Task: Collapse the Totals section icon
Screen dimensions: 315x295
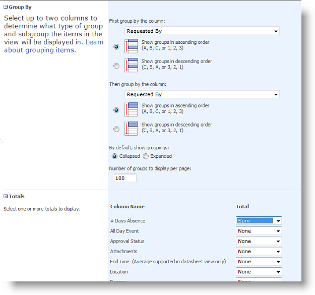Action: tap(6, 196)
